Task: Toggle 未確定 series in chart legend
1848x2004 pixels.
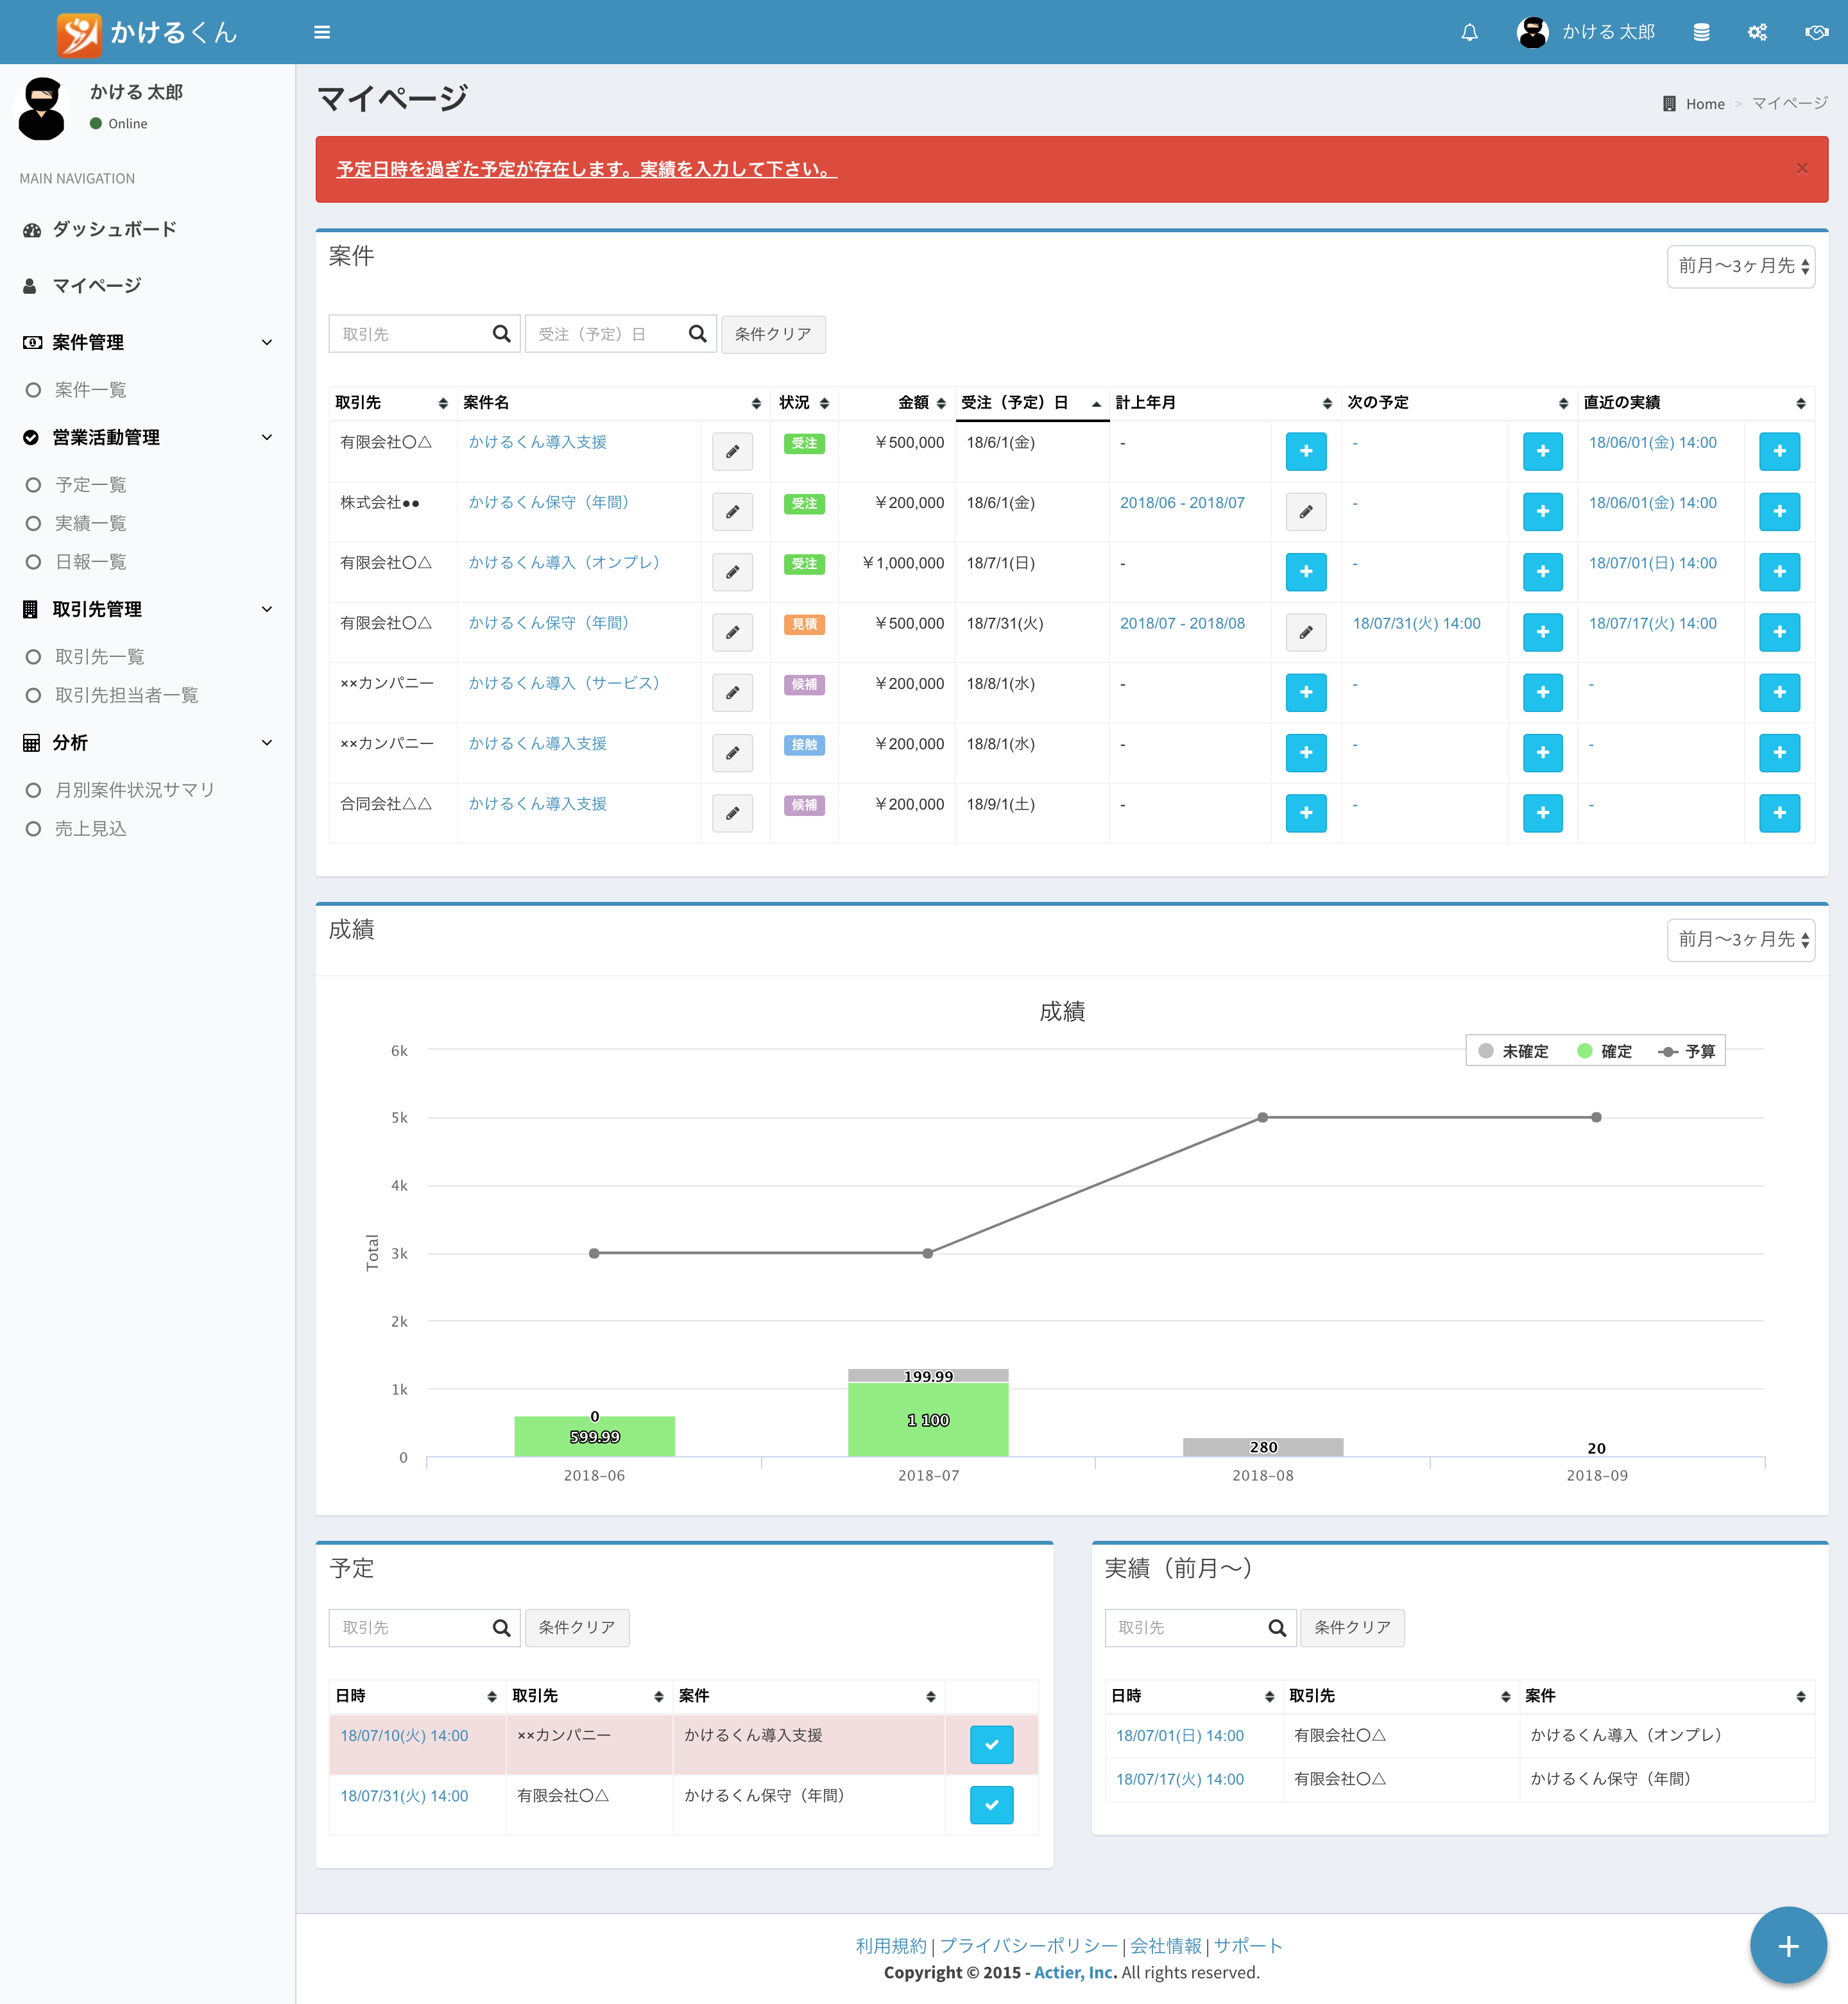Action: pyautogui.click(x=1513, y=1051)
